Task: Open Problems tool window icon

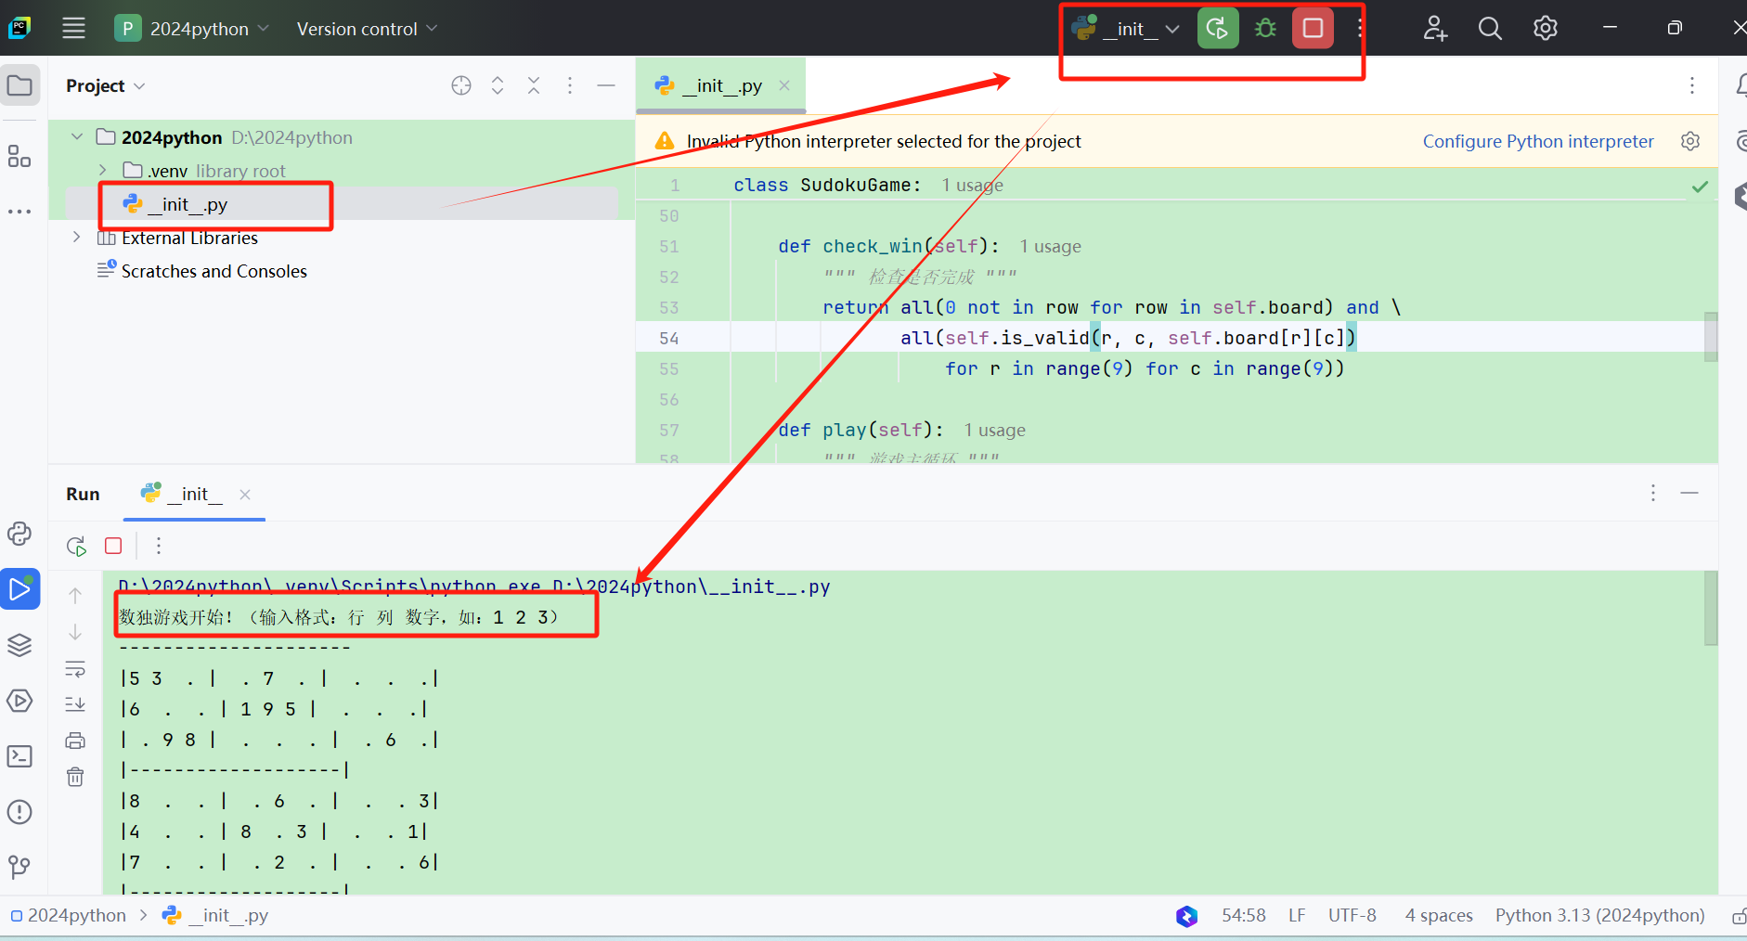Action: click(19, 812)
